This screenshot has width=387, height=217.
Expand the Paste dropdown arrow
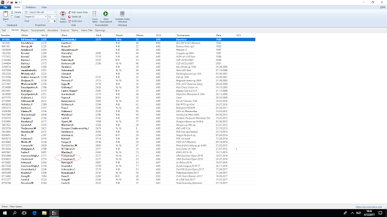pos(5,22)
